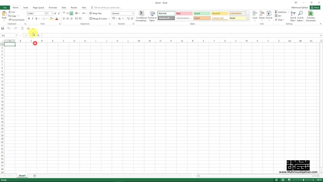Open the Sort & Filter menu
The height and width of the screenshot is (182, 323).
click(x=293, y=16)
